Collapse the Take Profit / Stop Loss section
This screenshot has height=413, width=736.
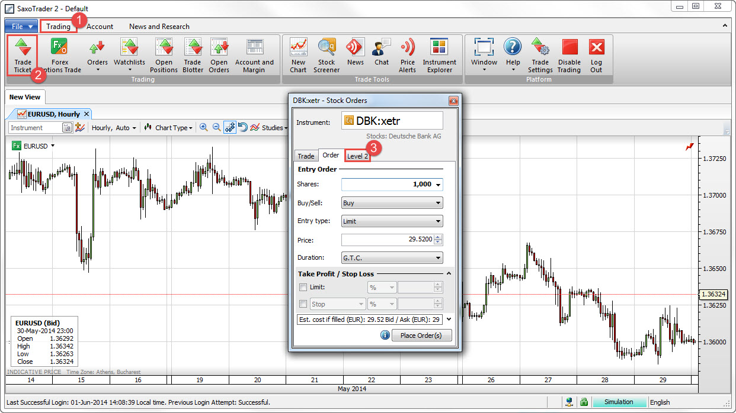pos(449,274)
